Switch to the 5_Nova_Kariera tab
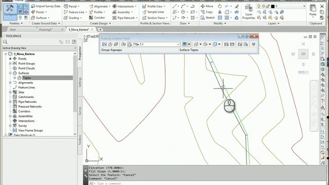The width and height of the screenshot is (329, 185). tap(79, 30)
